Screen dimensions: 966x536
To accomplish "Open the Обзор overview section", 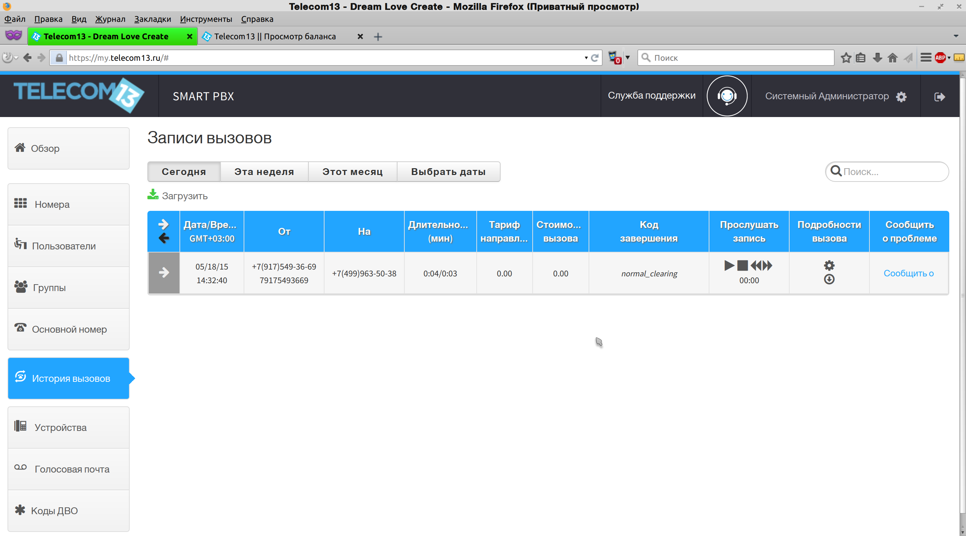I will [x=69, y=148].
